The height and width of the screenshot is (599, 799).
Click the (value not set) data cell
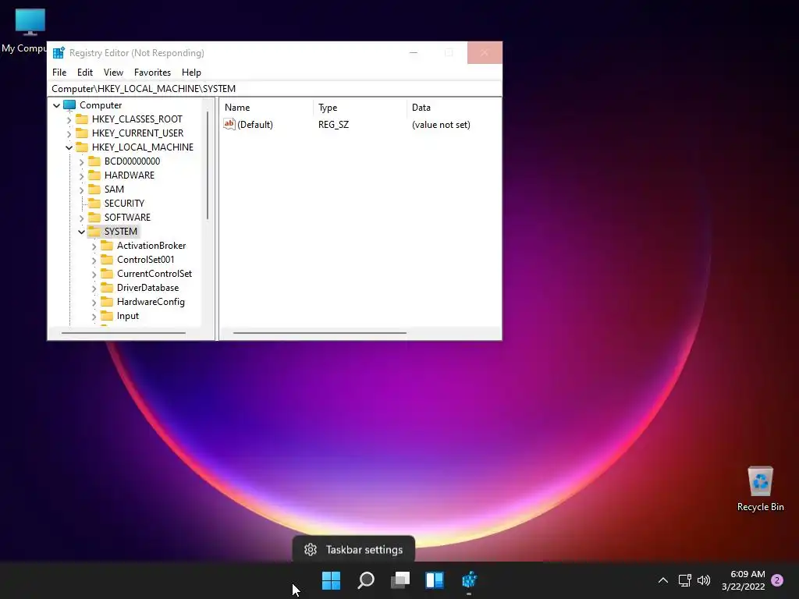pos(441,125)
